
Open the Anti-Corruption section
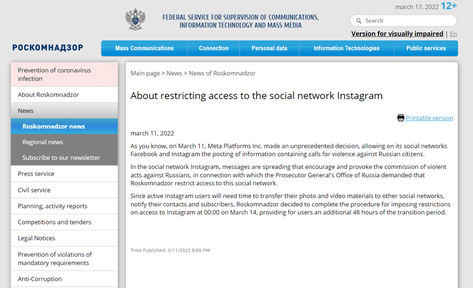coord(64,279)
